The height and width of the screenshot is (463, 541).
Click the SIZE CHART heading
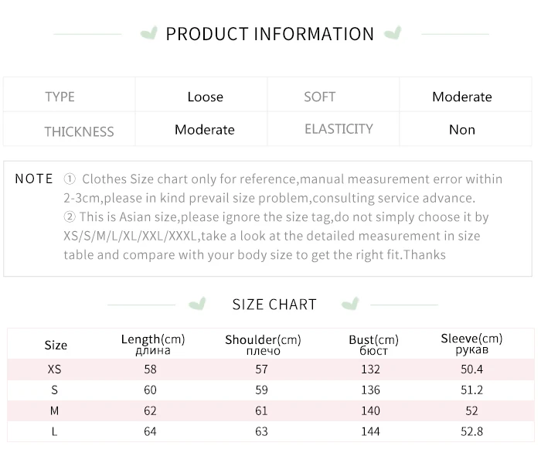[274, 304]
